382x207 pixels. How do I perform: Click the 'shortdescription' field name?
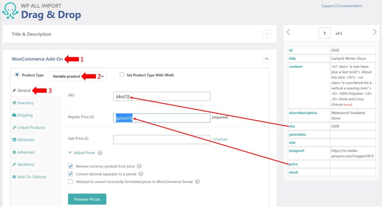click(x=303, y=113)
